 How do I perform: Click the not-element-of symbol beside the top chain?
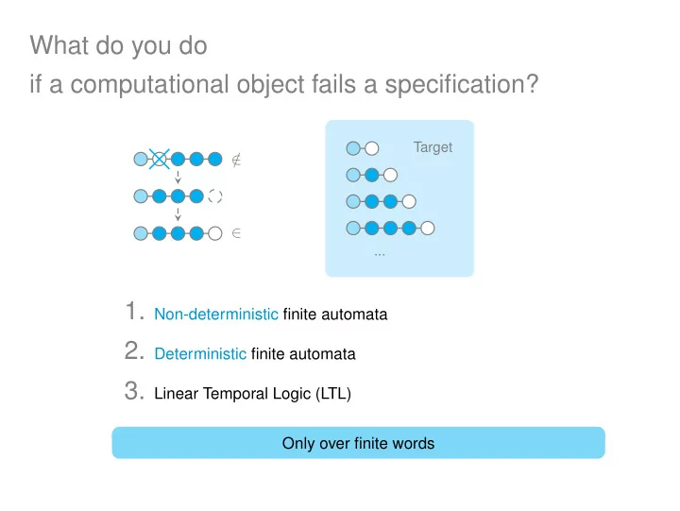[x=236, y=160]
